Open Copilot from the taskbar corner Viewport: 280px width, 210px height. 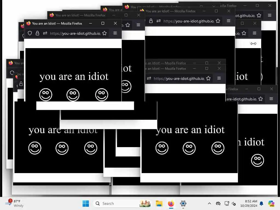click(x=271, y=203)
